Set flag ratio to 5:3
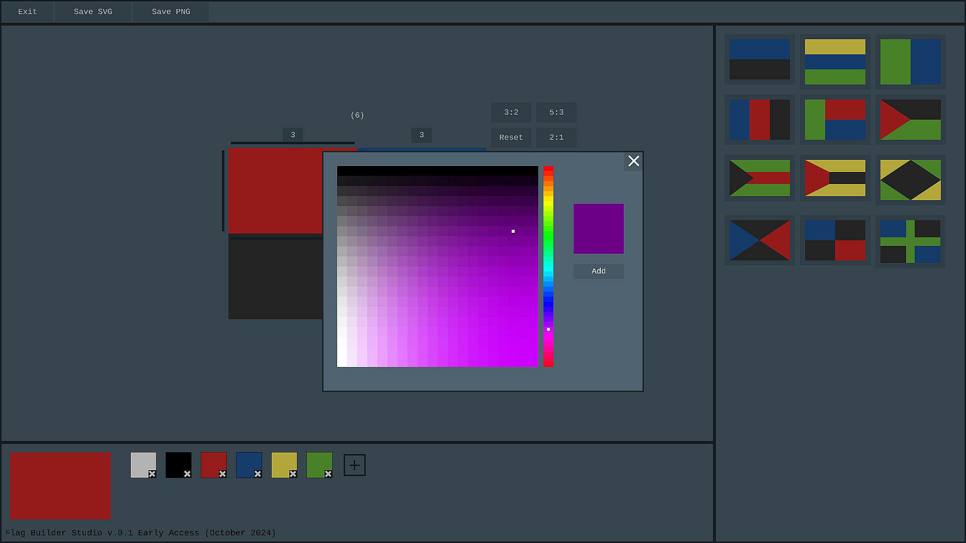 556,113
